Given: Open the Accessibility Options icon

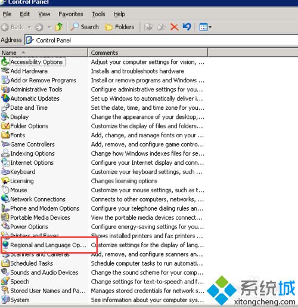Looking at the screenshot, I should 5,62.
